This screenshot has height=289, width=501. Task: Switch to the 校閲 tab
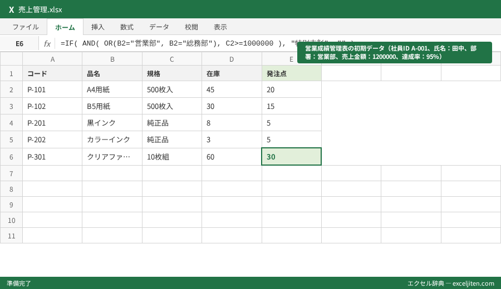tap(191, 27)
